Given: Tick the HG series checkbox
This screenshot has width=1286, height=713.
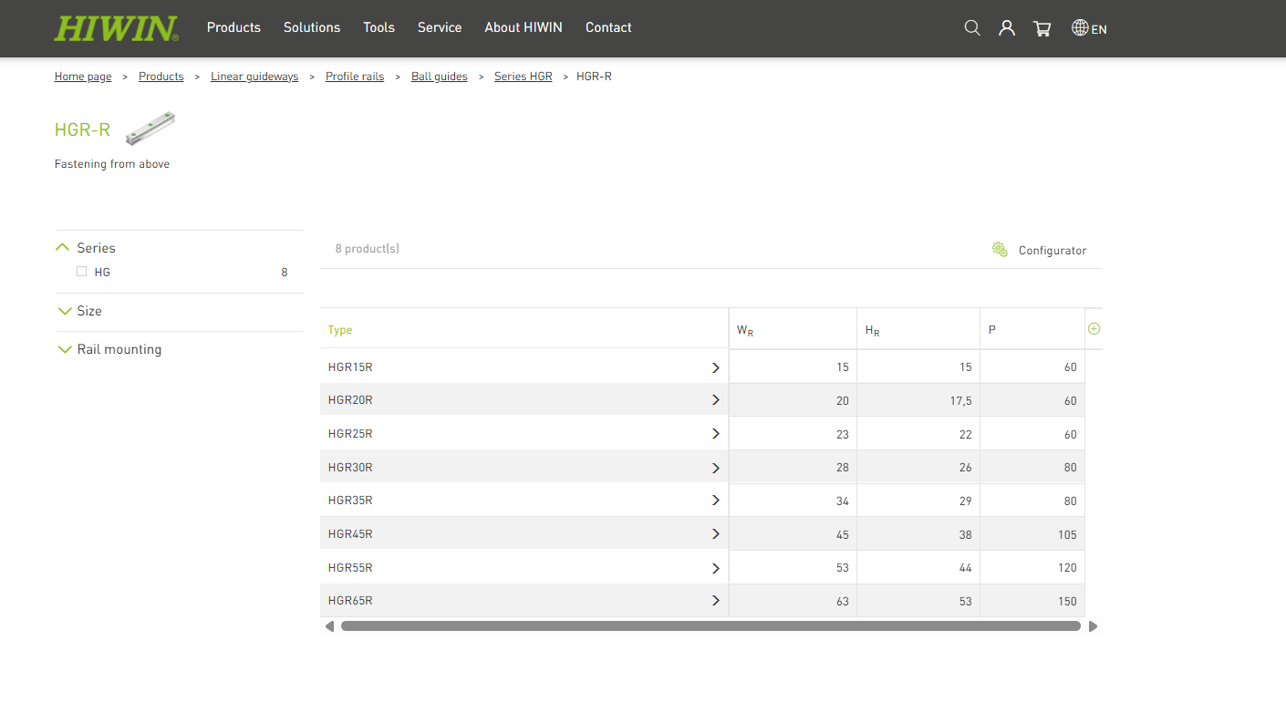Looking at the screenshot, I should [x=82, y=272].
